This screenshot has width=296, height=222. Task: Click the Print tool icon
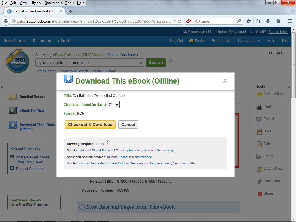click(x=259, y=107)
